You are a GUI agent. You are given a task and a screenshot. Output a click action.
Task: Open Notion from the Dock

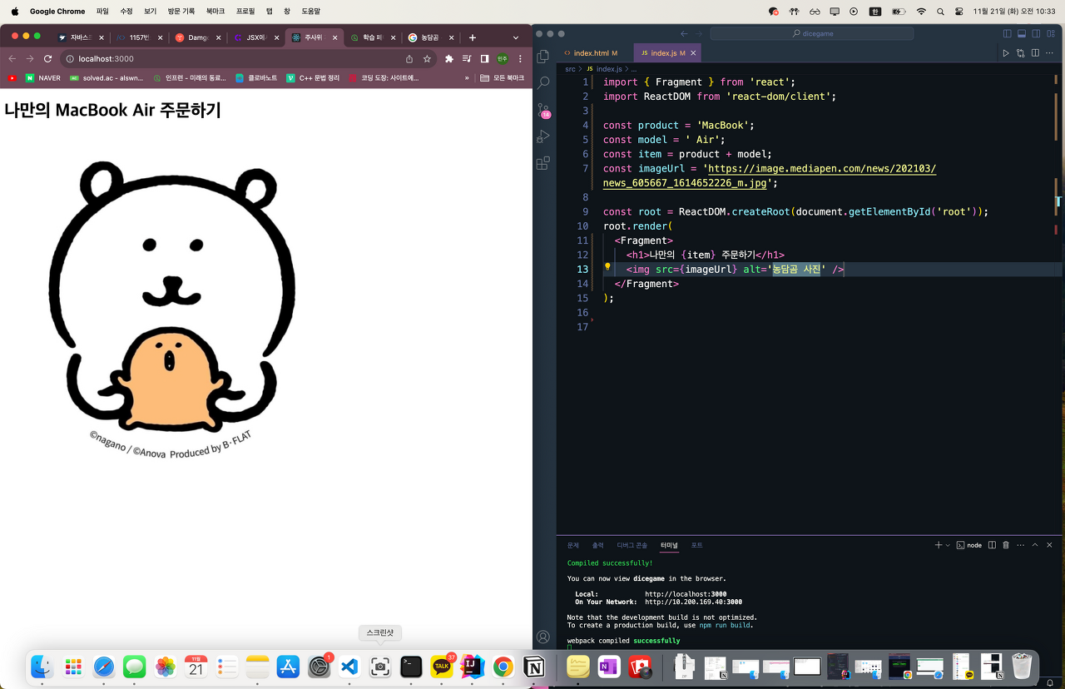click(x=534, y=667)
